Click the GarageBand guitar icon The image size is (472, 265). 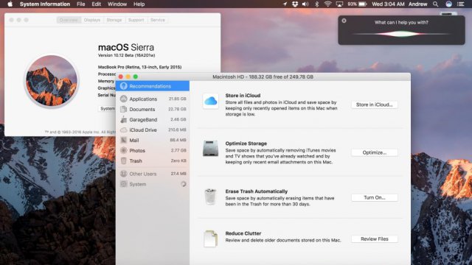(123, 119)
